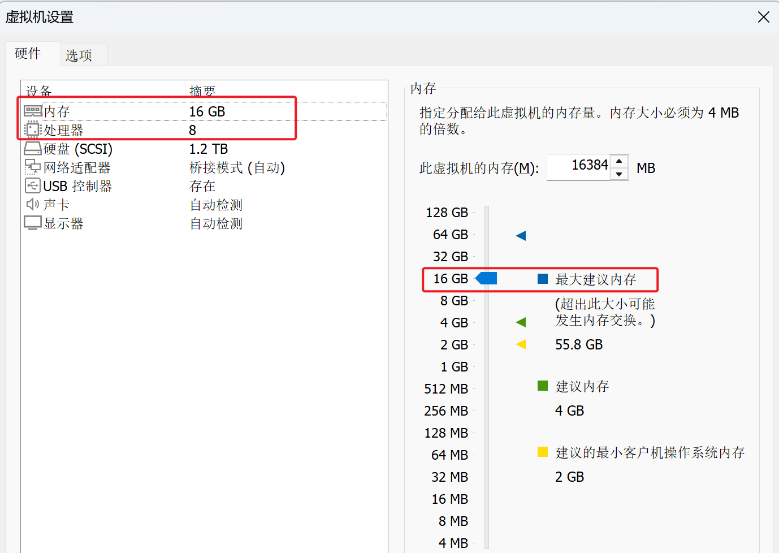Click the network adapter (网络适配器) icon
This screenshot has height=553, width=779.
pos(33,167)
